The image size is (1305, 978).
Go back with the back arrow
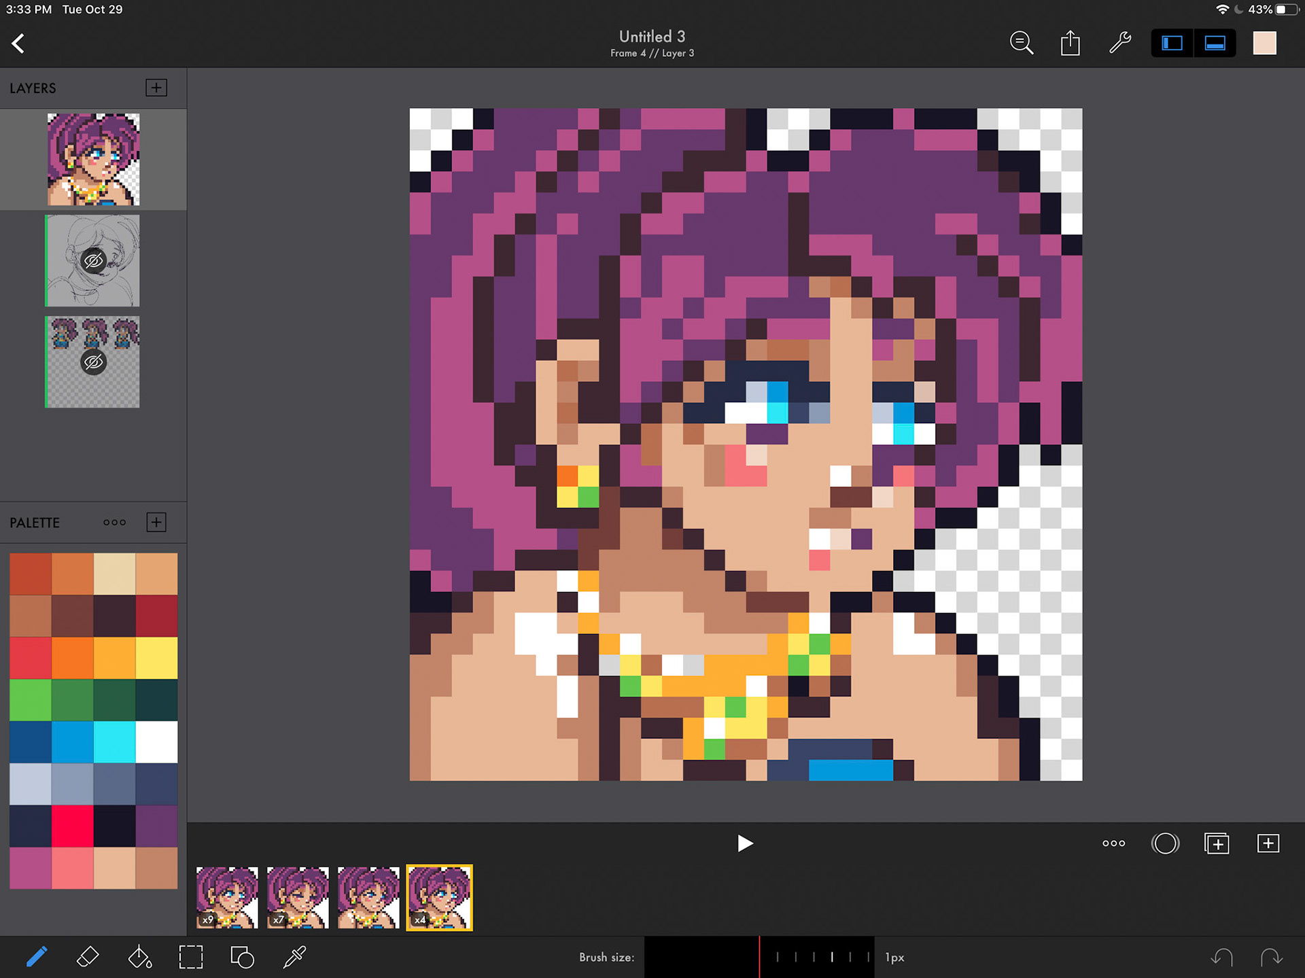(18, 43)
